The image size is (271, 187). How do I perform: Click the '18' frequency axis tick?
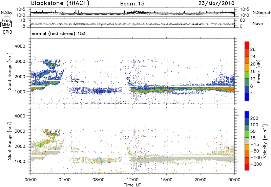point(23,20)
